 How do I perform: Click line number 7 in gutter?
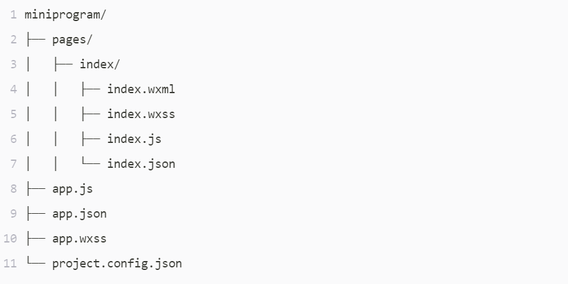point(13,164)
